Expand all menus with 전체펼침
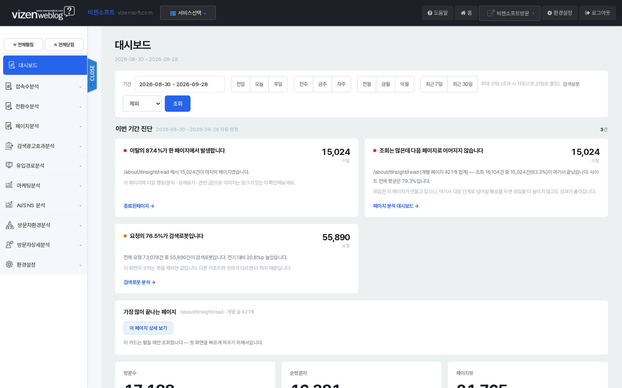Image resolution: width=622 pixels, height=388 pixels. (23, 45)
